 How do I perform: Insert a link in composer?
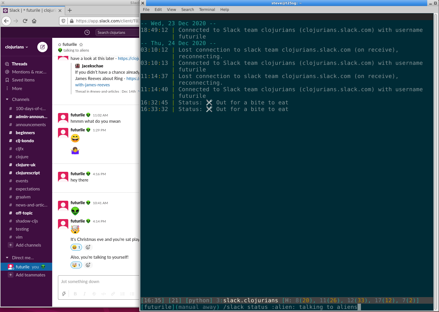coord(113,294)
